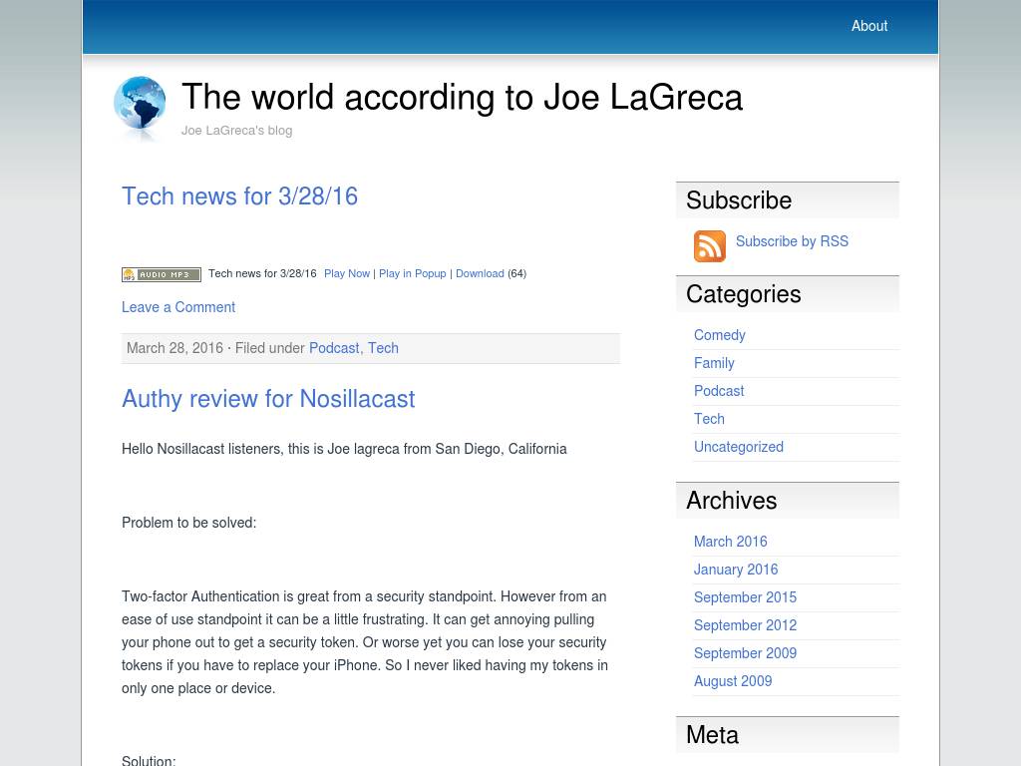Click the orange RSS feed icon
This screenshot has width=1021, height=766.
pyautogui.click(x=709, y=246)
